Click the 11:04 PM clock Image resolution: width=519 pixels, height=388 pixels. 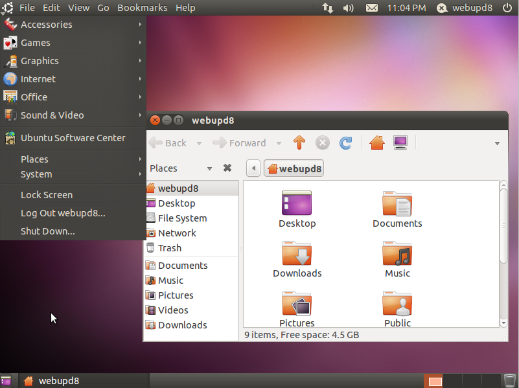coord(406,8)
